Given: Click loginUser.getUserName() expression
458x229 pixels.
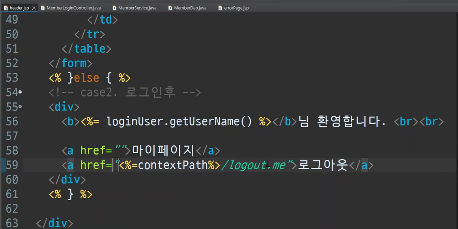Looking at the screenshot, I should coord(179,121).
